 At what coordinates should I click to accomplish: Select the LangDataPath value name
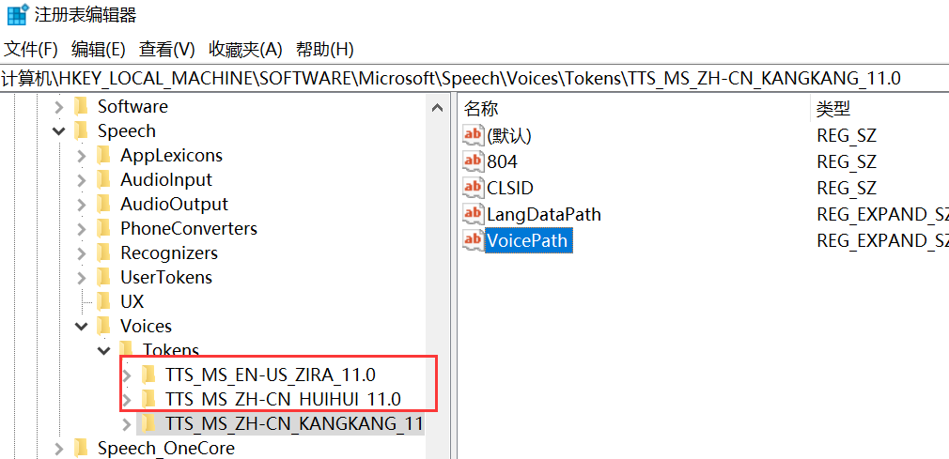543,214
